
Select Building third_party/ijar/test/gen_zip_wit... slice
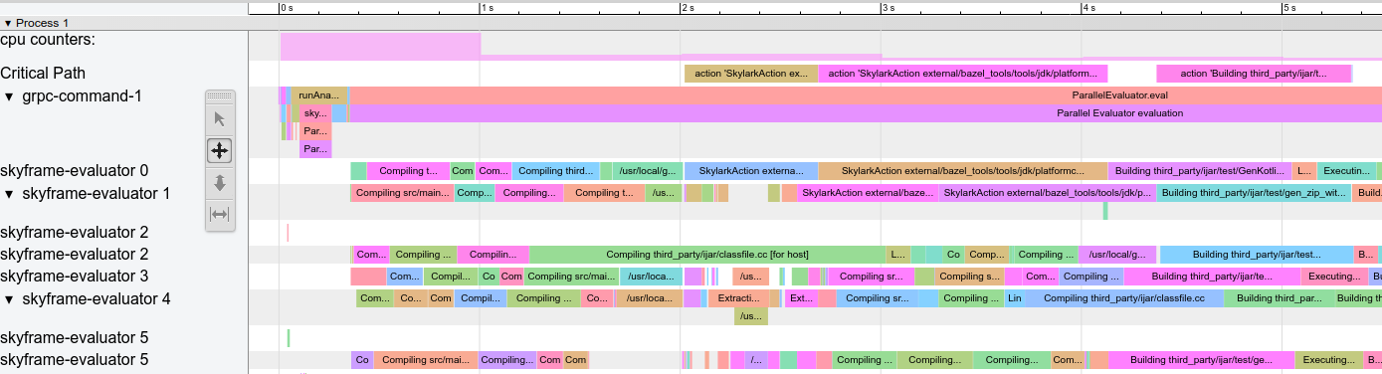coord(1254,193)
